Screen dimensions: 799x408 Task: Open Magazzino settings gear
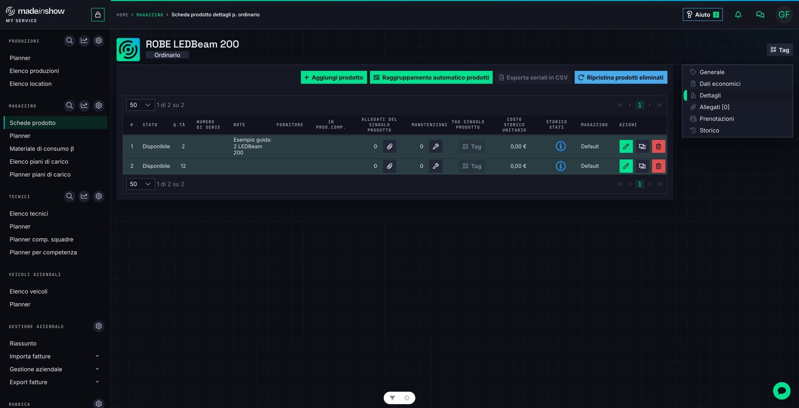(99, 106)
